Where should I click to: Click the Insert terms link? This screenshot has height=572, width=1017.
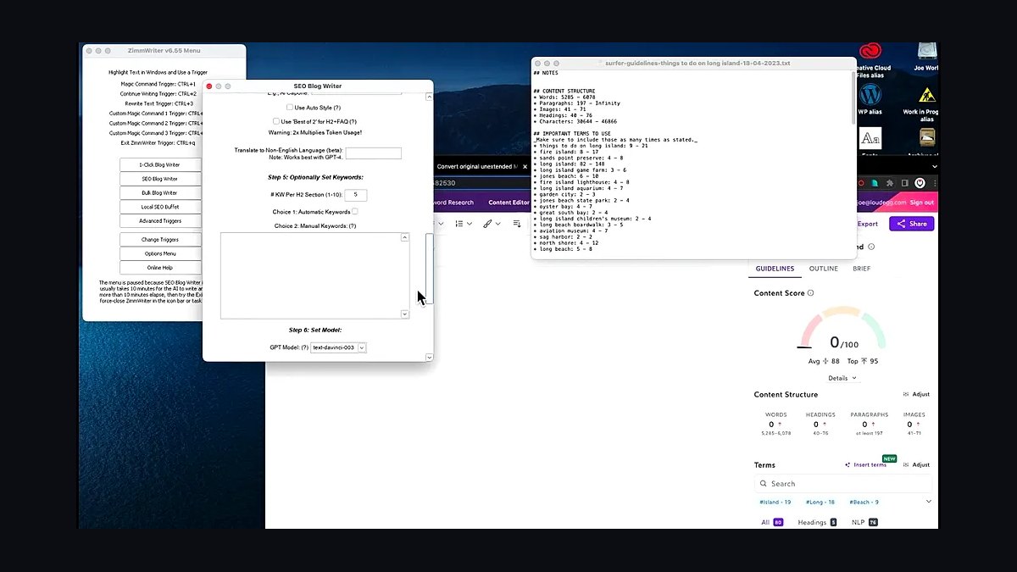pyautogui.click(x=870, y=465)
